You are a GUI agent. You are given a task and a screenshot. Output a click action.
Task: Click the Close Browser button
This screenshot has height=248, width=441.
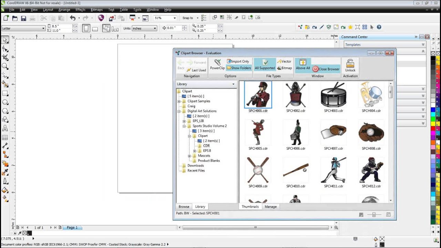point(326,69)
